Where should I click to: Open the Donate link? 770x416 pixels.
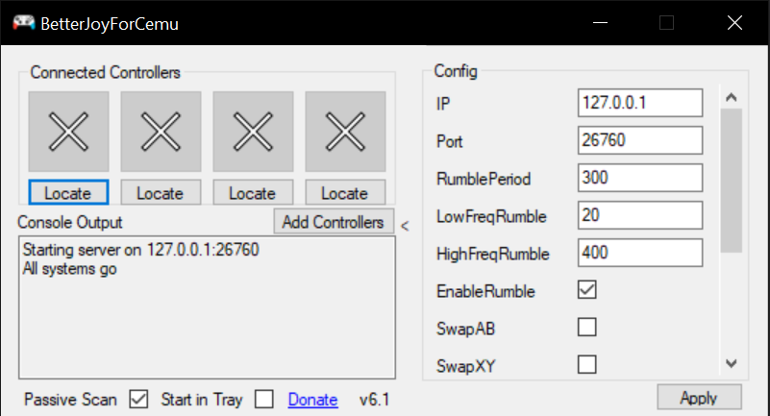click(312, 400)
